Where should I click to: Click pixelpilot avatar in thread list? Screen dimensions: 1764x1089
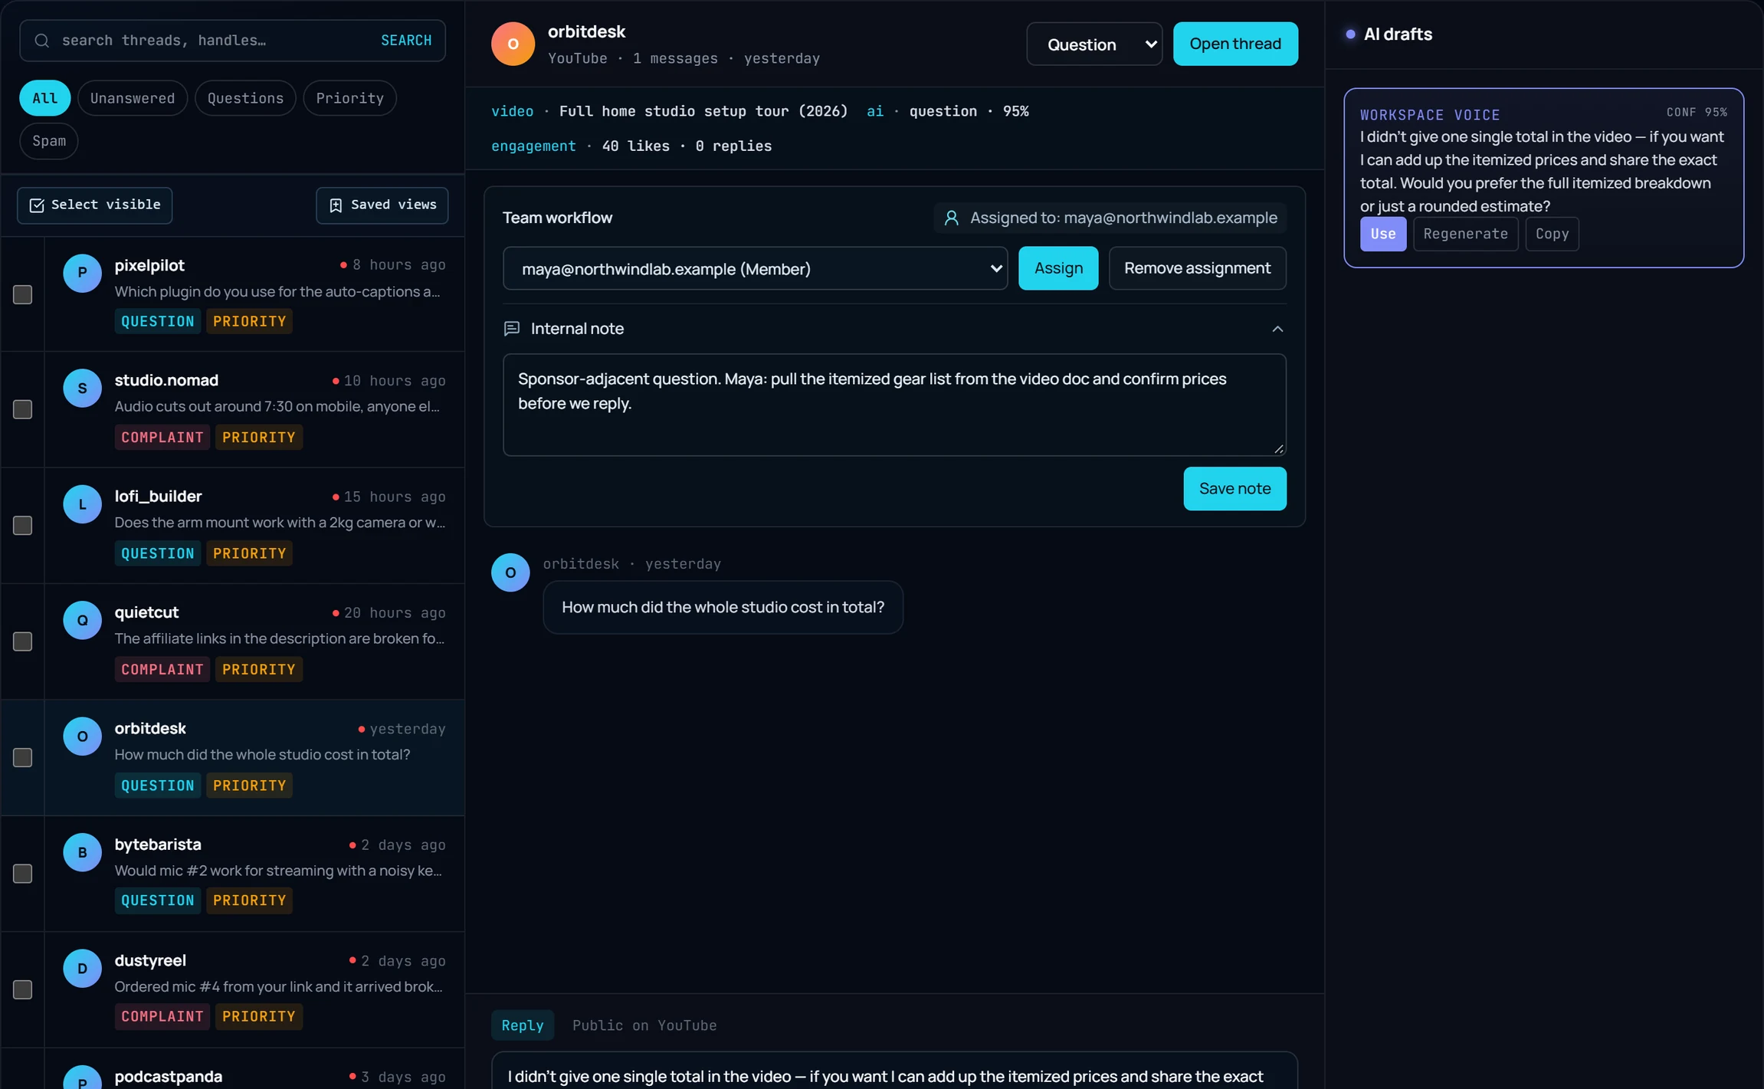click(82, 273)
